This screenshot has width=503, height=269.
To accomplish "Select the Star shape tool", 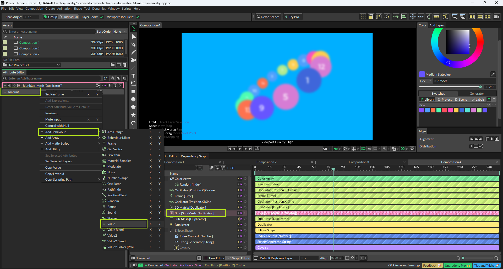I will 133,115.
